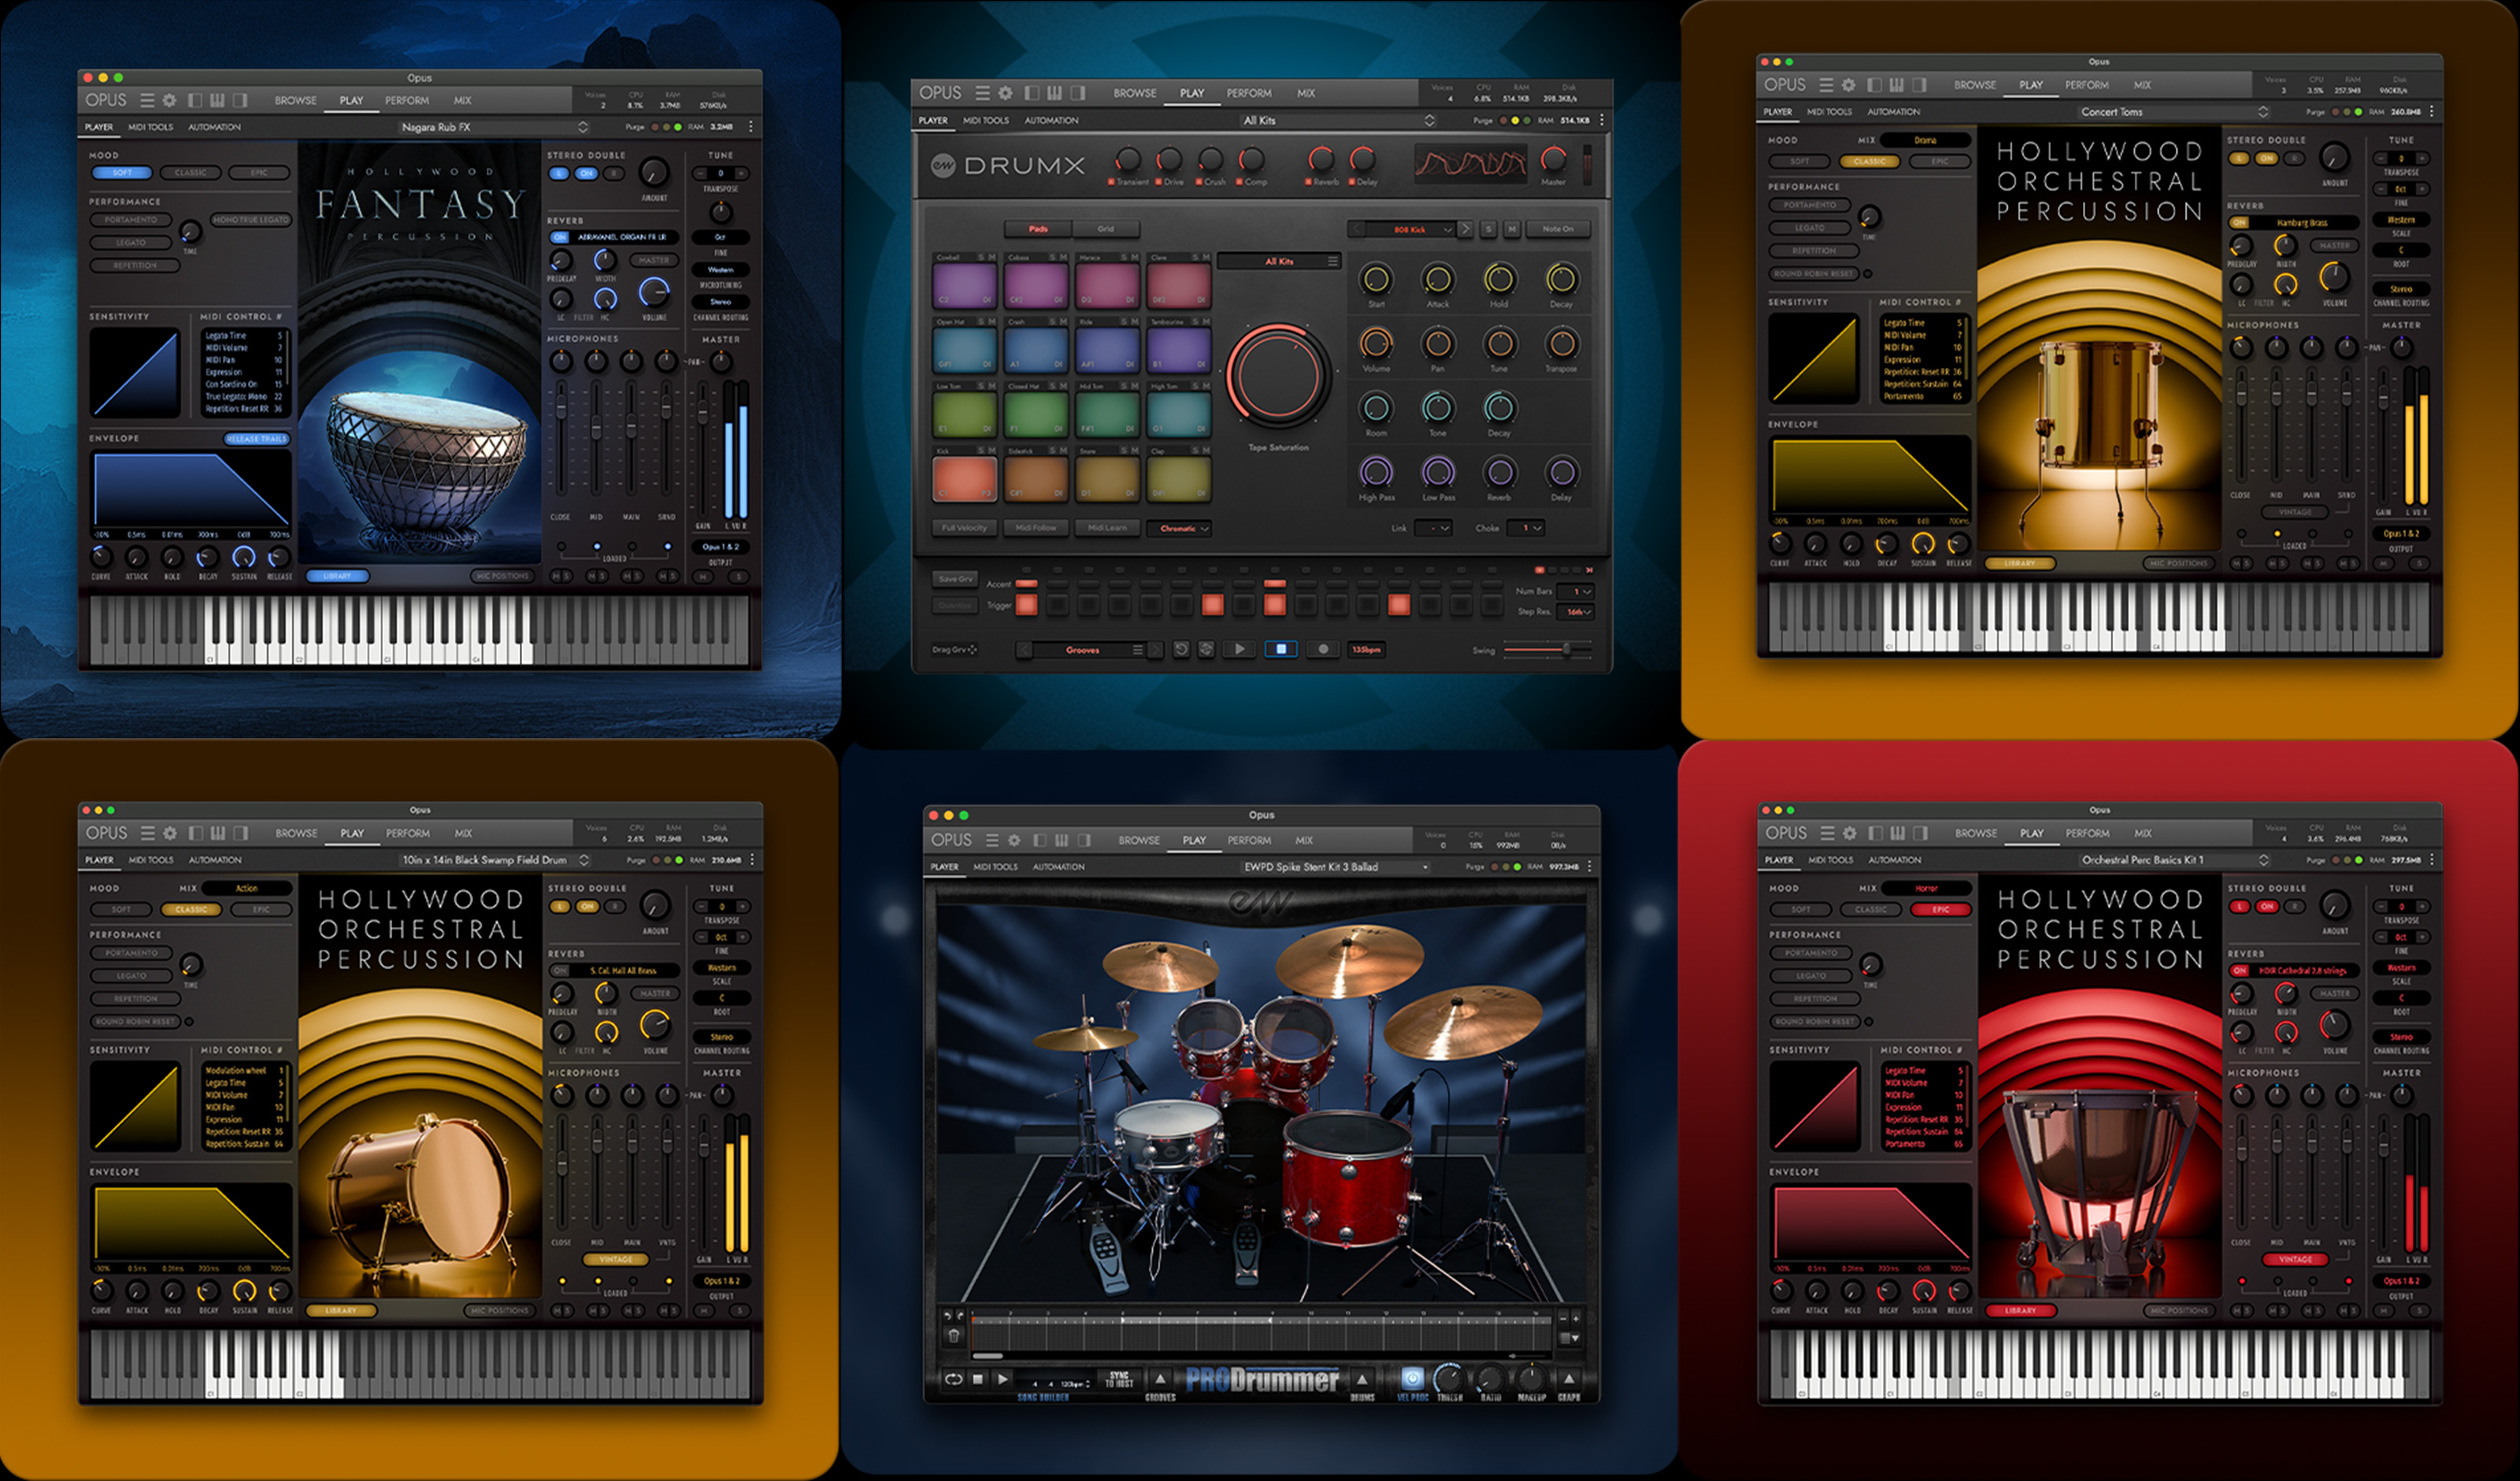Select Epic mood in Orchestral Perc Basics window

[x=1941, y=910]
